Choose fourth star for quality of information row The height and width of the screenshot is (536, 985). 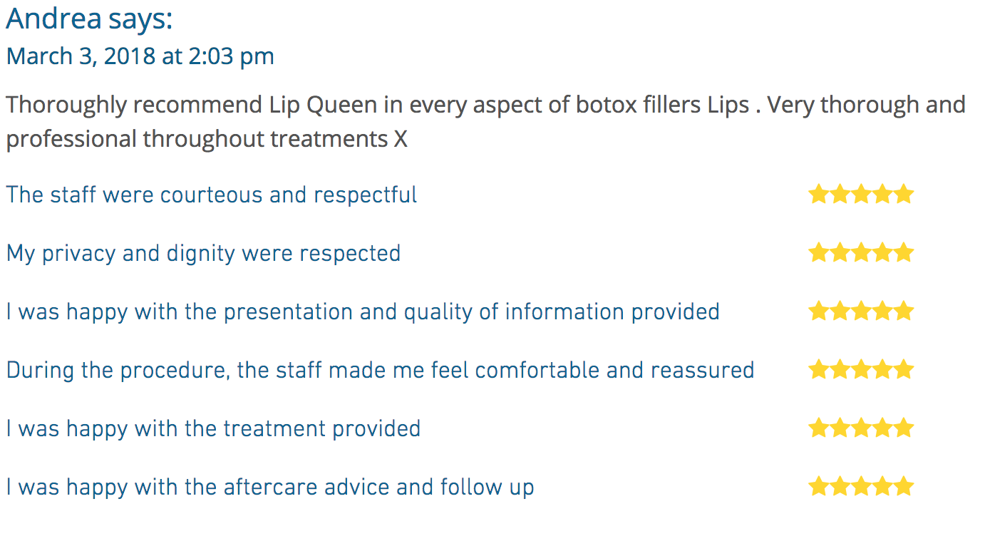[x=882, y=311]
